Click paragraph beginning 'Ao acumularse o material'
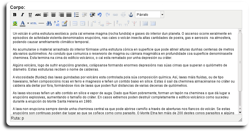Viewport: 250px width, 132px height. click(x=123, y=54)
